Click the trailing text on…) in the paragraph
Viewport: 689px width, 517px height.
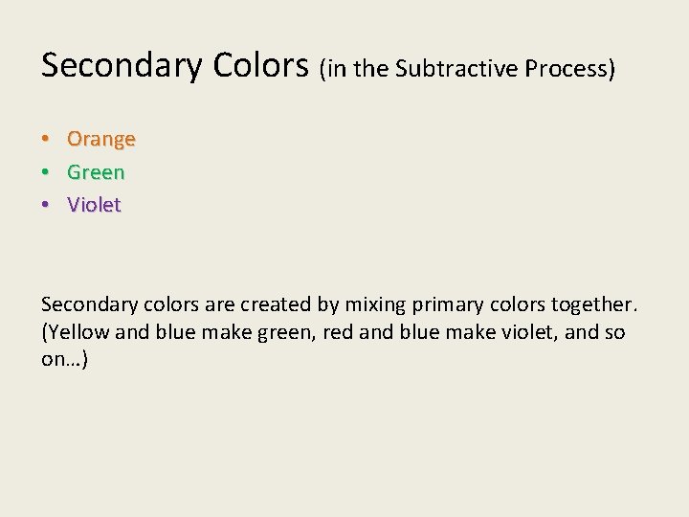(x=65, y=360)
